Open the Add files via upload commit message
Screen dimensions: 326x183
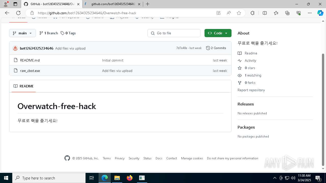pyautogui.click(x=70, y=48)
